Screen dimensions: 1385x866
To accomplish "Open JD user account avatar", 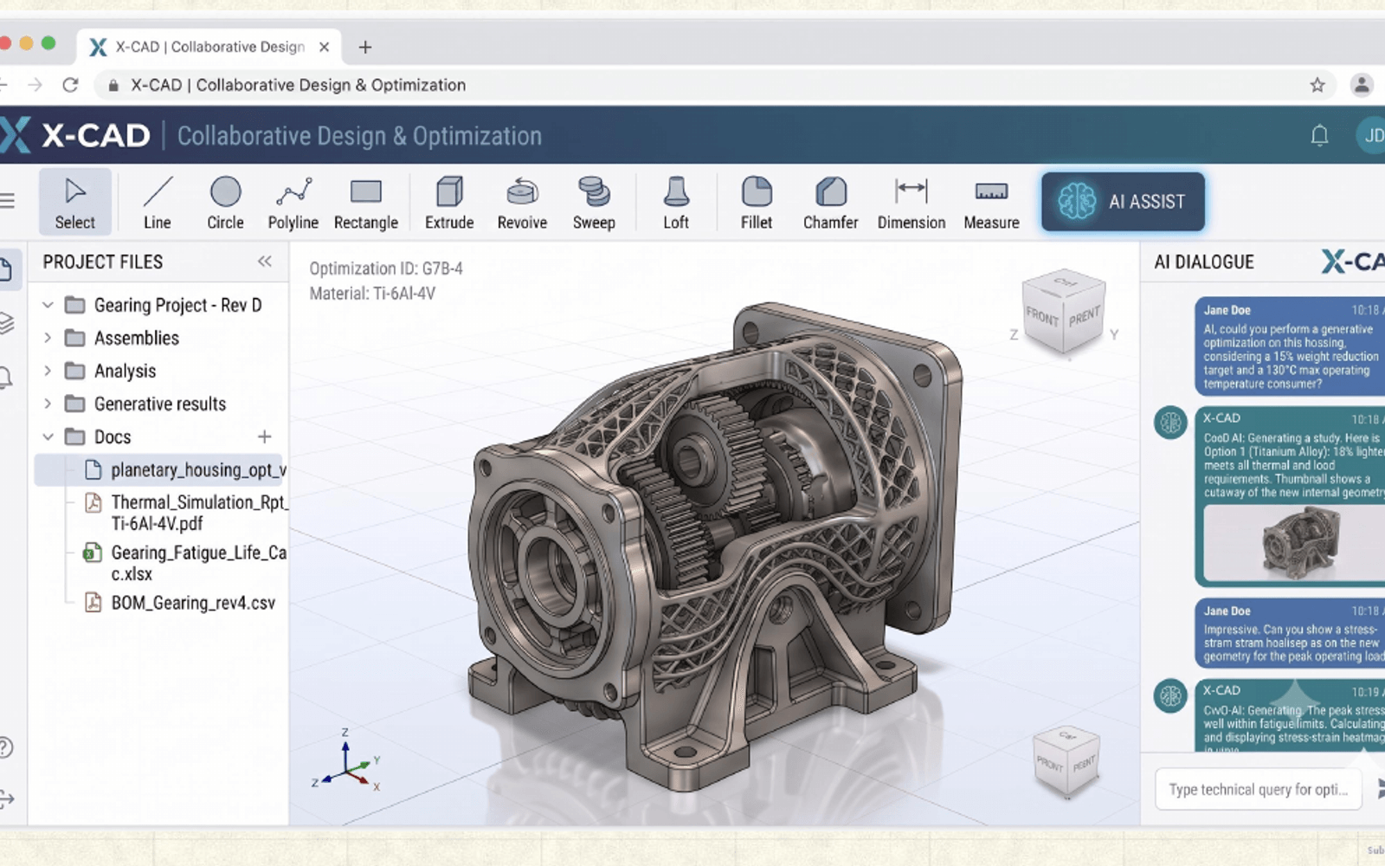I will pyautogui.click(x=1371, y=135).
